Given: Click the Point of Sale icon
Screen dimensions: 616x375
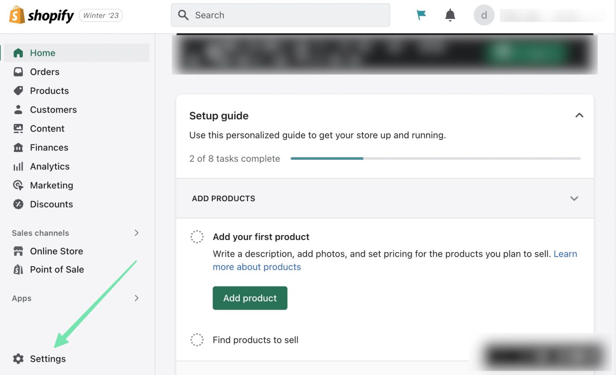Looking at the screenshot, I should click(x=18, y=269).
